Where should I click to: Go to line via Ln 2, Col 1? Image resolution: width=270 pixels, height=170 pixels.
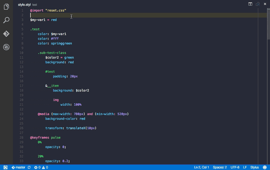202,167
